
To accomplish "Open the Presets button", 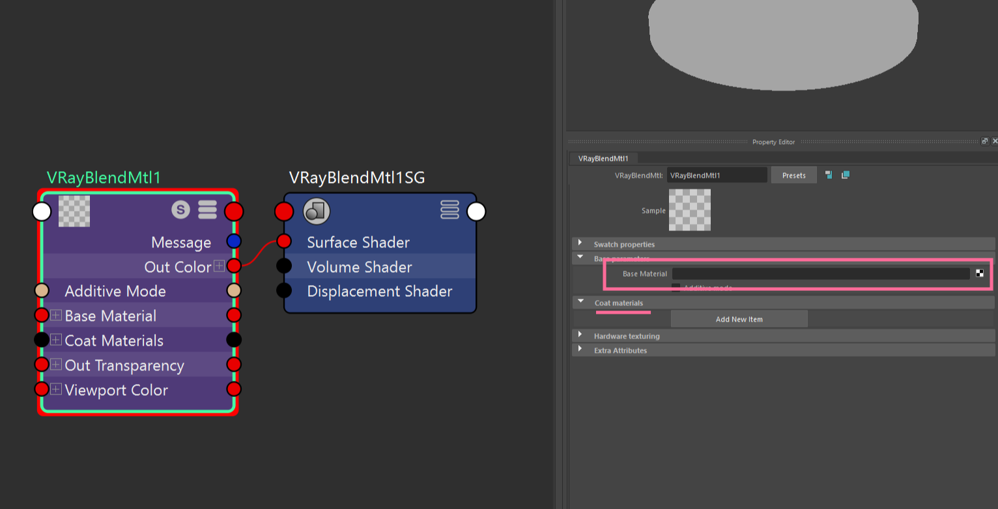I will pos(793,175).
